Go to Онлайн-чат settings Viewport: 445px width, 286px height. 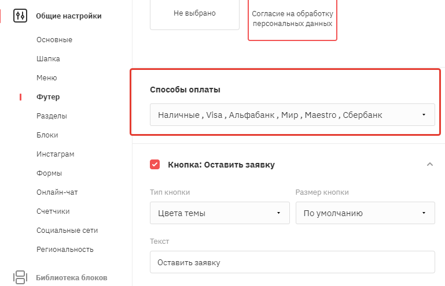[x=57, y=192]
